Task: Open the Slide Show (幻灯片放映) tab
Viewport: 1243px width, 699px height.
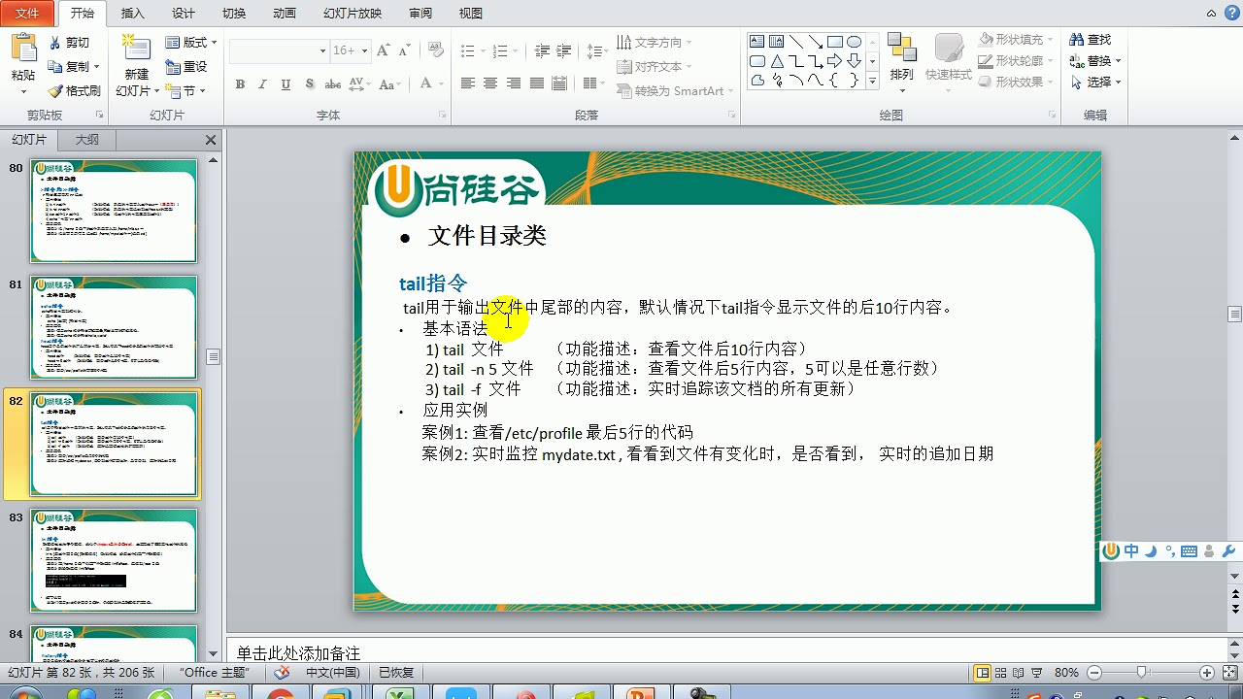Action: coord(353,14)
